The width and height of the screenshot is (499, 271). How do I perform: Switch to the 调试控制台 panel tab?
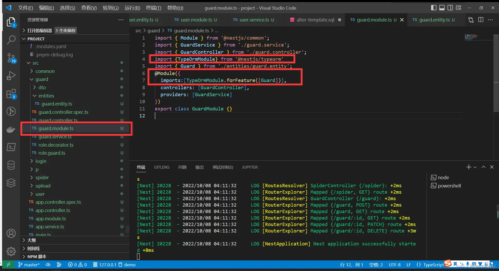pos(223,167)
